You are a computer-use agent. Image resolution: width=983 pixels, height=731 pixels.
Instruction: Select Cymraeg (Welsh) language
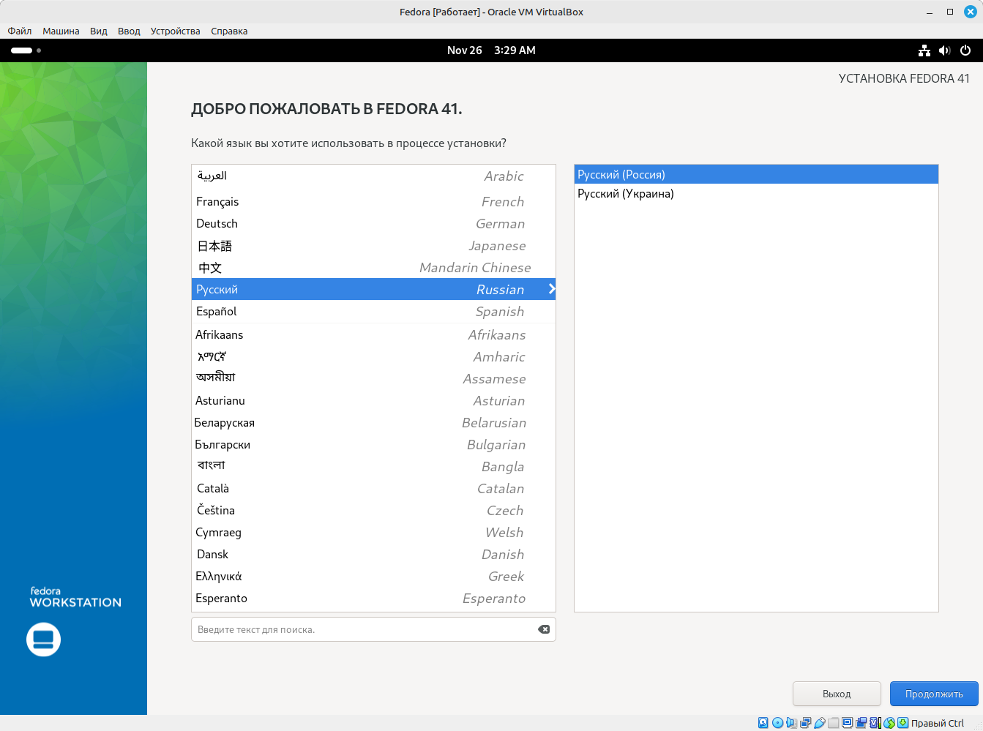(x=373, y=532)
